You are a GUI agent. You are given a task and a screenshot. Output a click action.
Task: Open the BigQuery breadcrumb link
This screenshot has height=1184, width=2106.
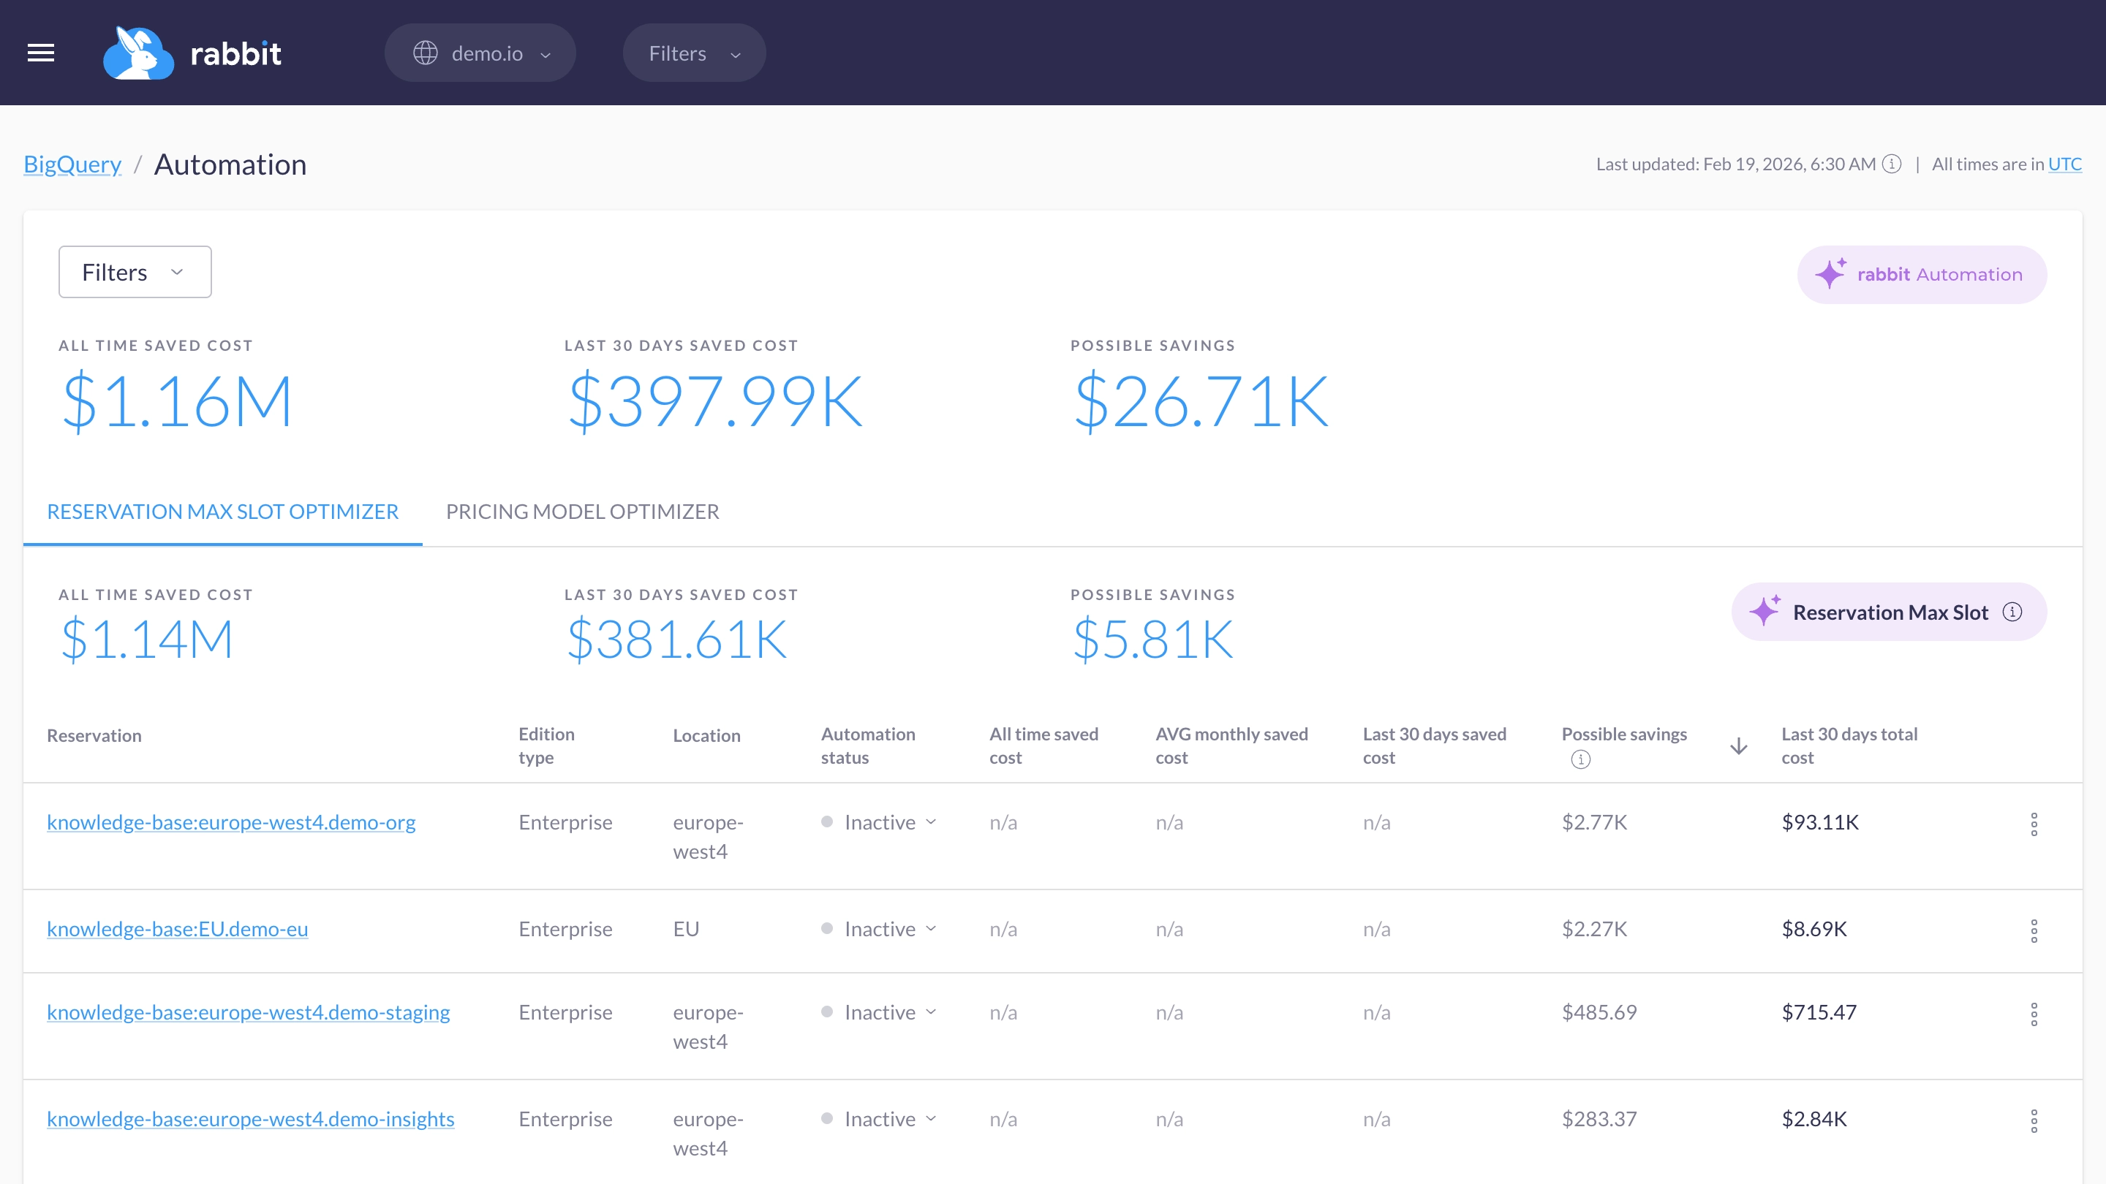(x=72, y=165)
